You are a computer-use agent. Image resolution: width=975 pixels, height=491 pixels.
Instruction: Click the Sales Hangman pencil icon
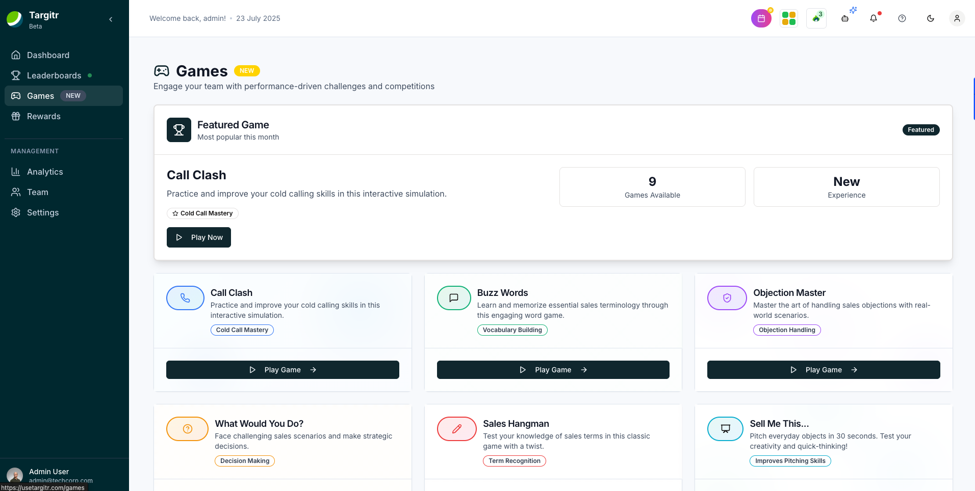click(456, 429)
